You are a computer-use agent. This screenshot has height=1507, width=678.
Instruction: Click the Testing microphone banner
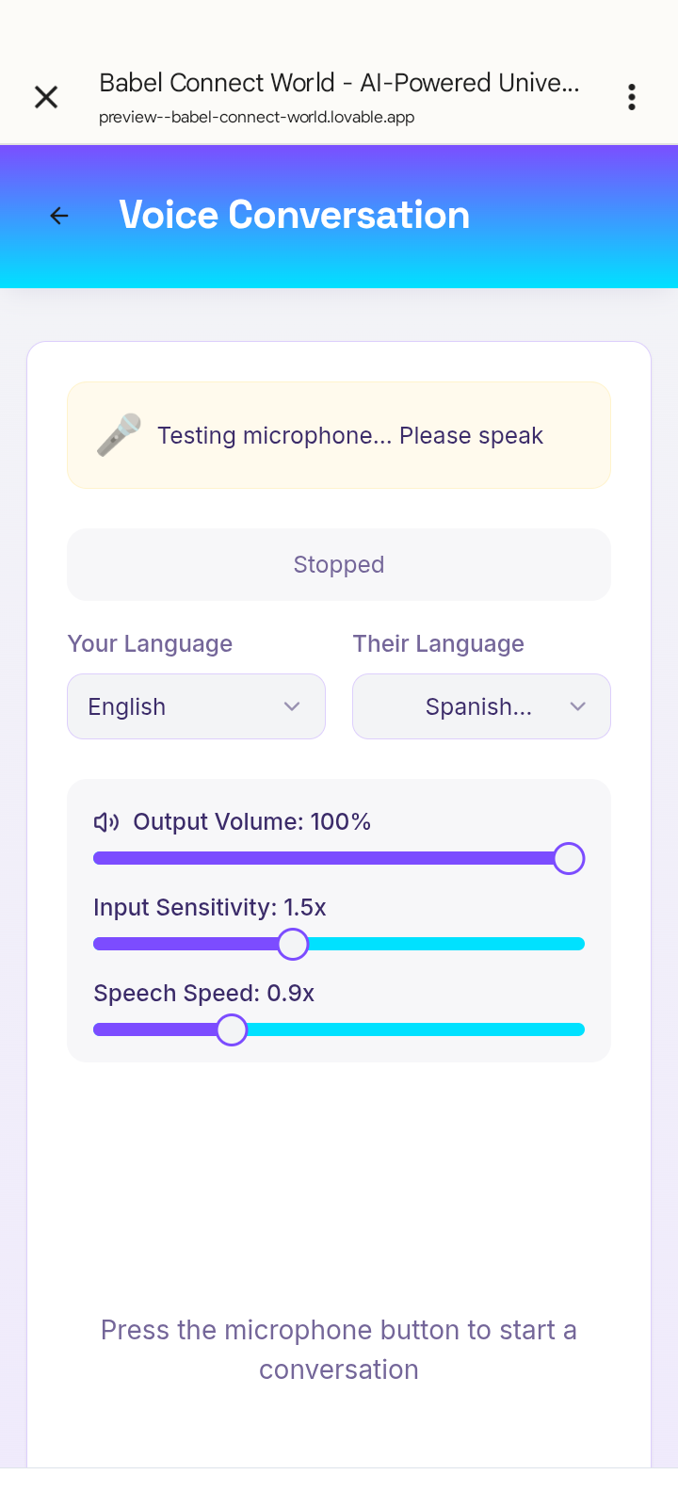[x=339, y=434]
